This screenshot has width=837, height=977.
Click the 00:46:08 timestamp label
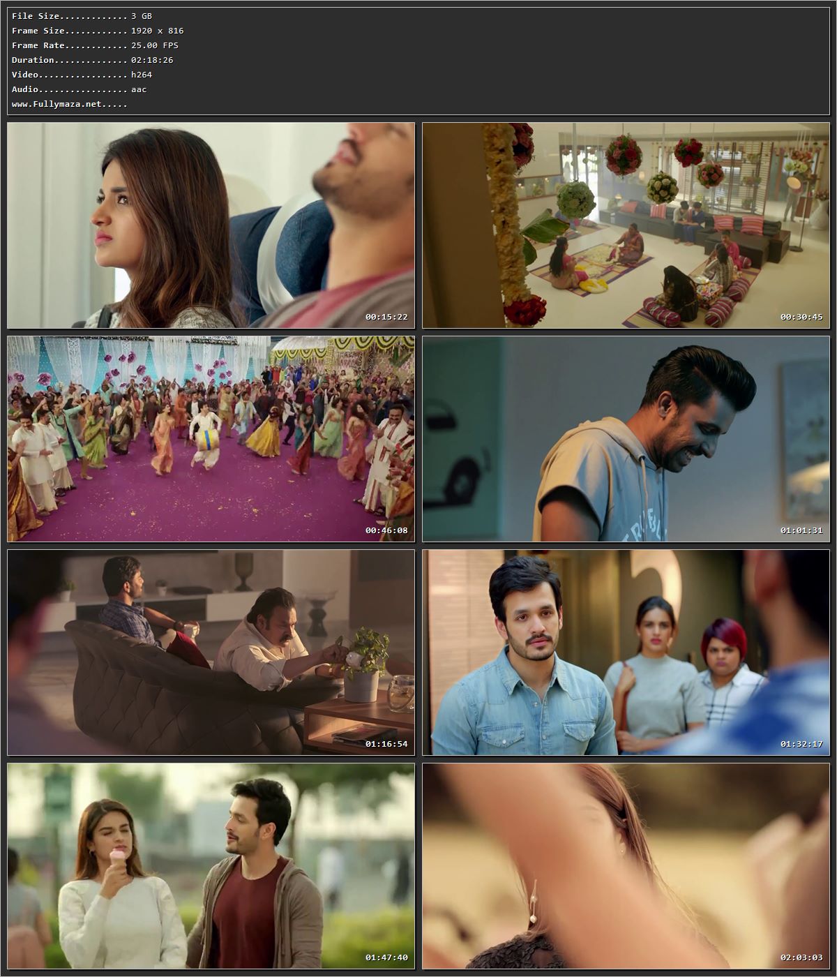pyautogui.click(x=386, y=530)
